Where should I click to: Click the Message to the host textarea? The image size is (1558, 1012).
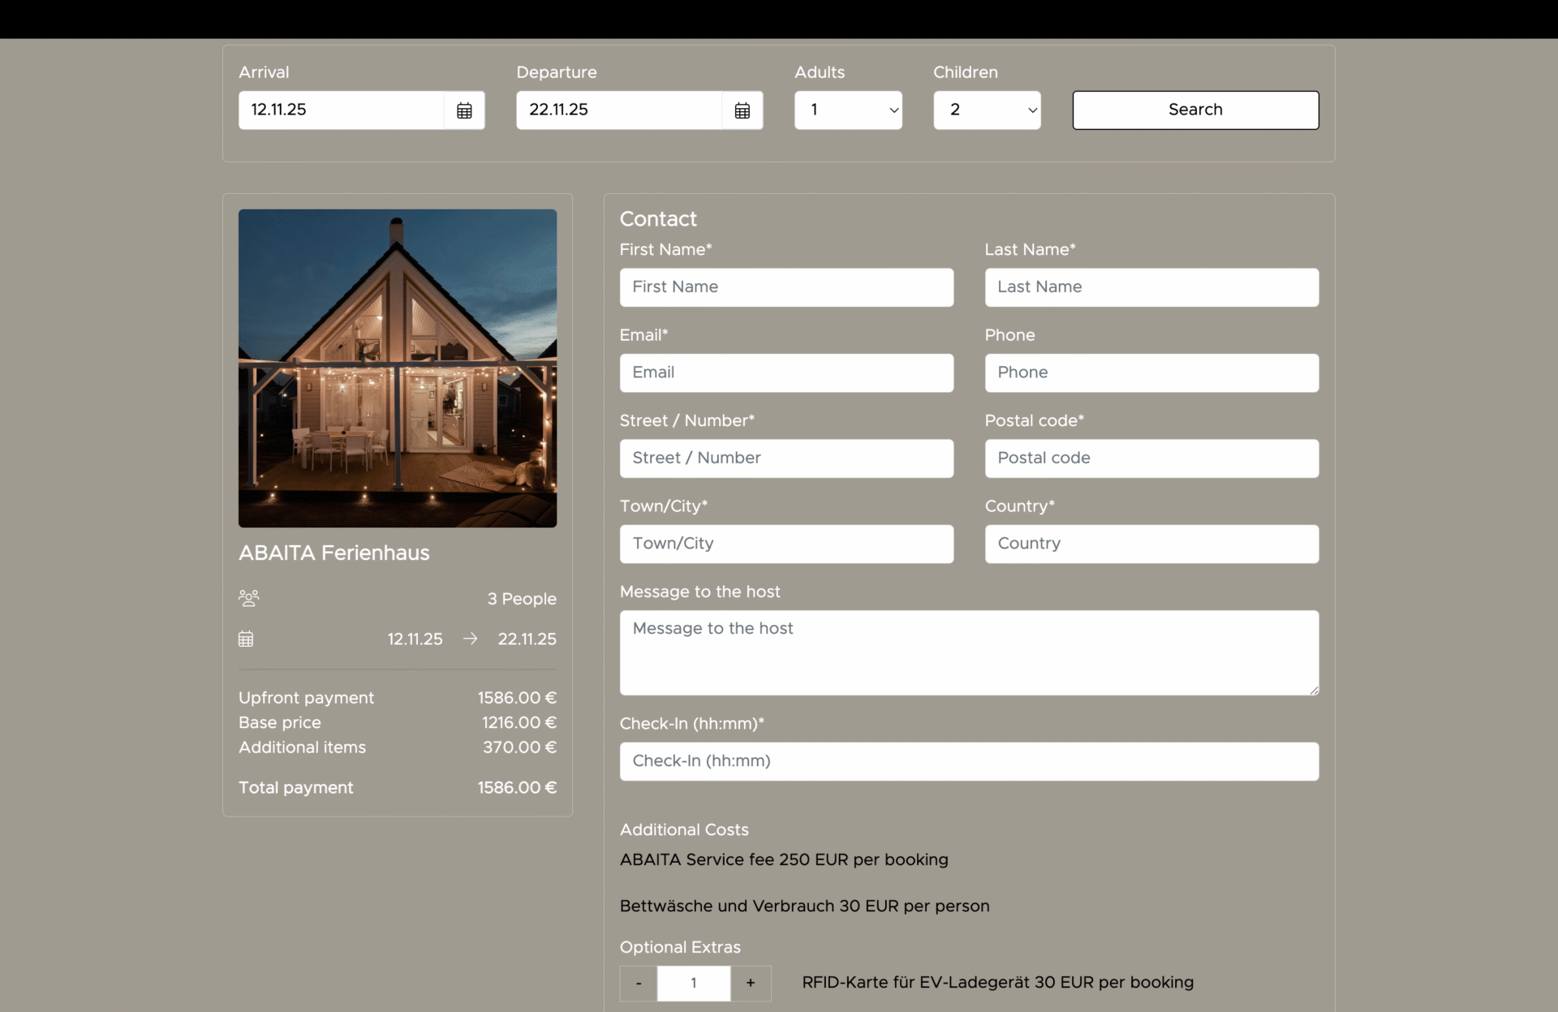pyautogui.click(x=969, y=652)
